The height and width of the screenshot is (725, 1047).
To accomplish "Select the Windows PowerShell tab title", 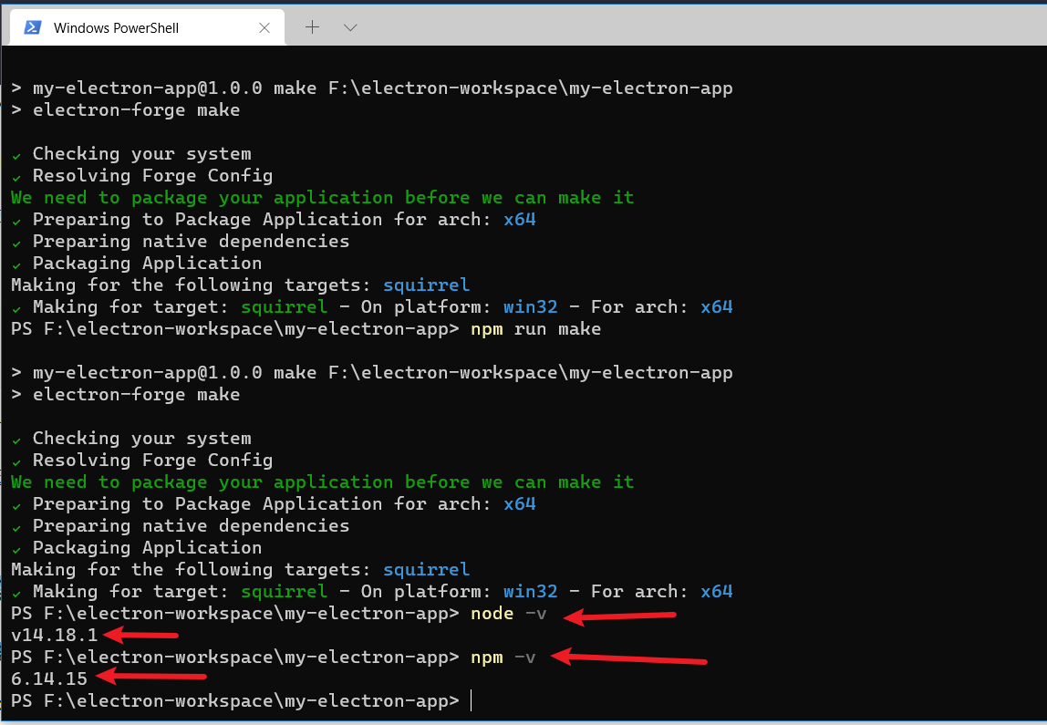I will [x=116, y=28].
